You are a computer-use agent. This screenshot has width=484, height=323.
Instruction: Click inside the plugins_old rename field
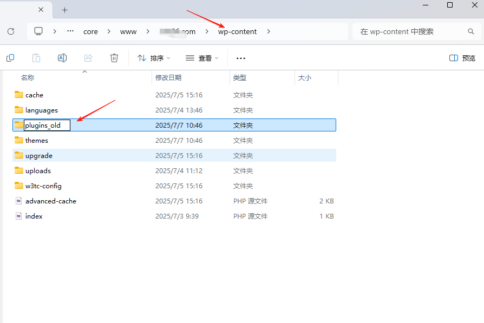point(46,125)
